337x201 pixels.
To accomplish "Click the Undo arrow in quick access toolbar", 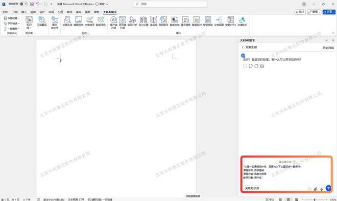I will click(38, 4).
